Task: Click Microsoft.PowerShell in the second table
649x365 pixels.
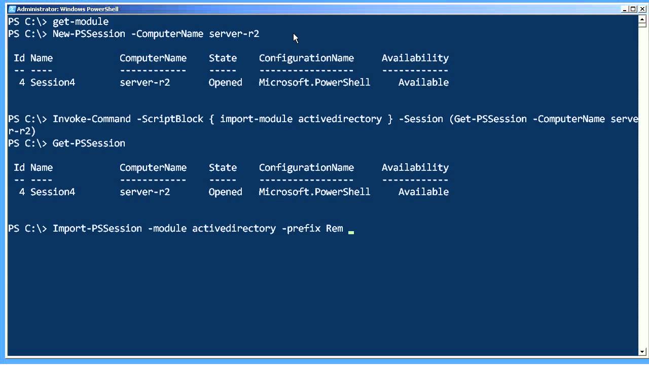Action: tap(314, 192)
